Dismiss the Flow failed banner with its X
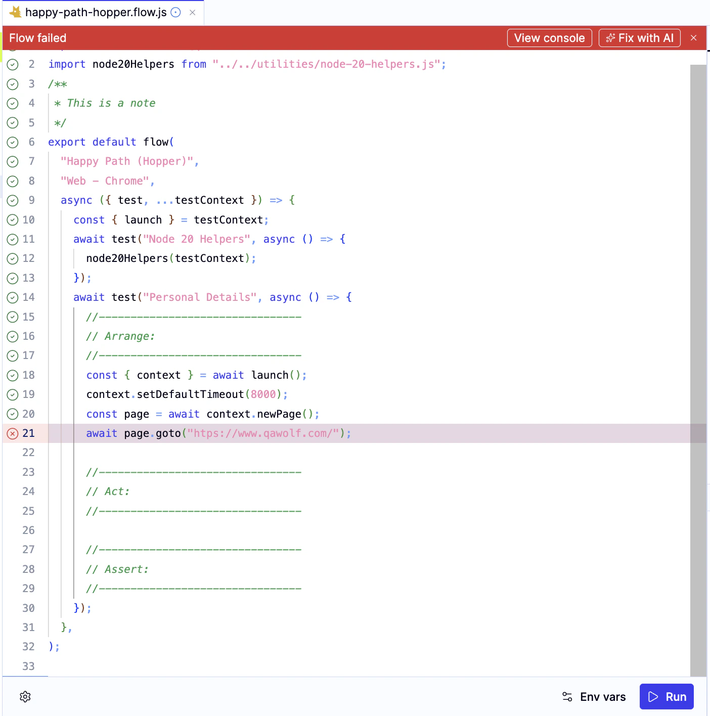Image resolution: width=710 pixels, height=716 pixels. point(694,37)
